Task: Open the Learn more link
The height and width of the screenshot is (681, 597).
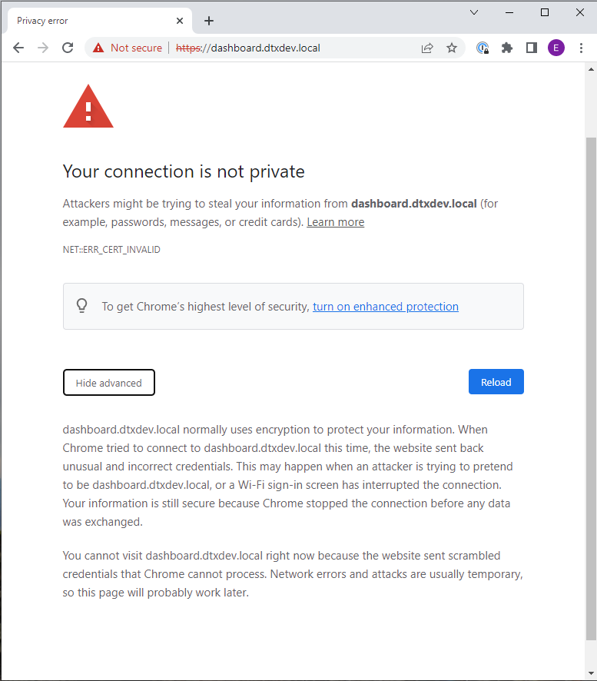Action: pos(335,222)
